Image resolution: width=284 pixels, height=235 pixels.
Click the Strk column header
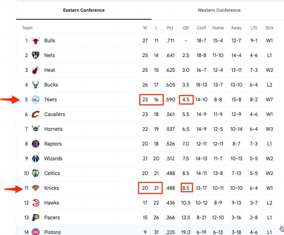click(269, 27)
